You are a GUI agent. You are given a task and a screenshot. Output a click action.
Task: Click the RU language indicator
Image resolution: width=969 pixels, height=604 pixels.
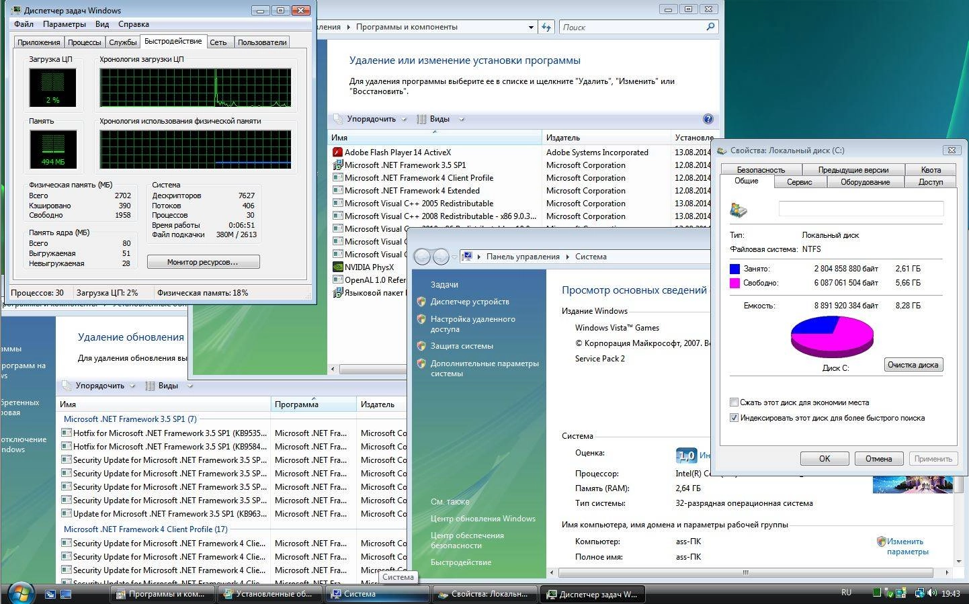846,593
